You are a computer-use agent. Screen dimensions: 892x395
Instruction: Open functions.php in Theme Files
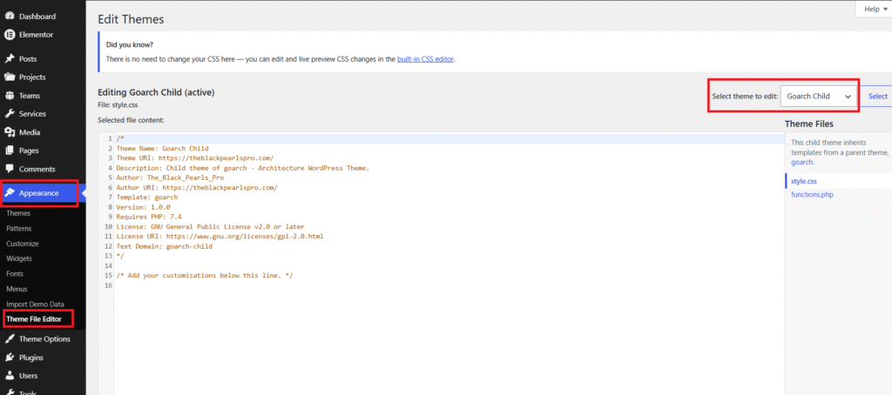[x=813, y=195]
